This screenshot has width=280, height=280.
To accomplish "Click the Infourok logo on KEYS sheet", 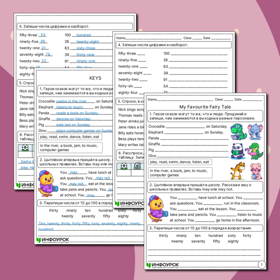I will pos(53,240).
